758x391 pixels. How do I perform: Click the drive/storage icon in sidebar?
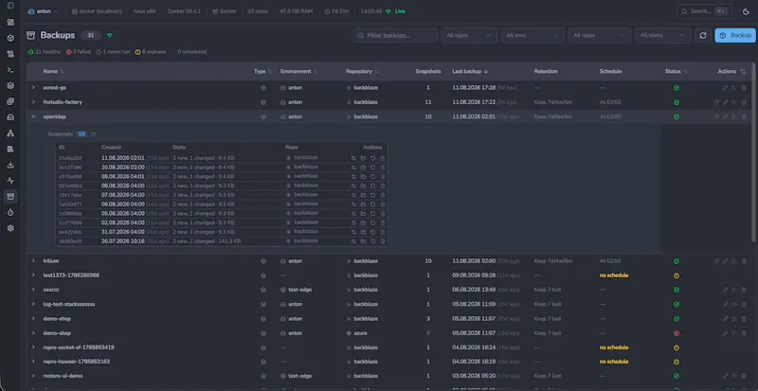[10, 117]
